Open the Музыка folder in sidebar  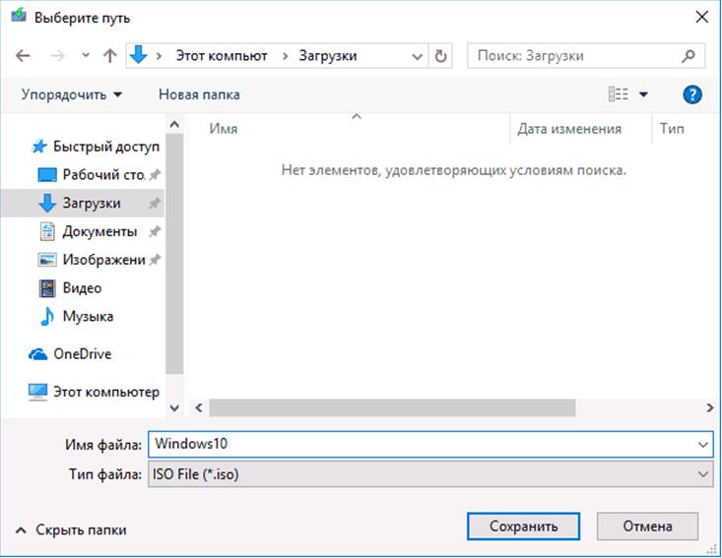pyautogui.click(x=88, y=317)
